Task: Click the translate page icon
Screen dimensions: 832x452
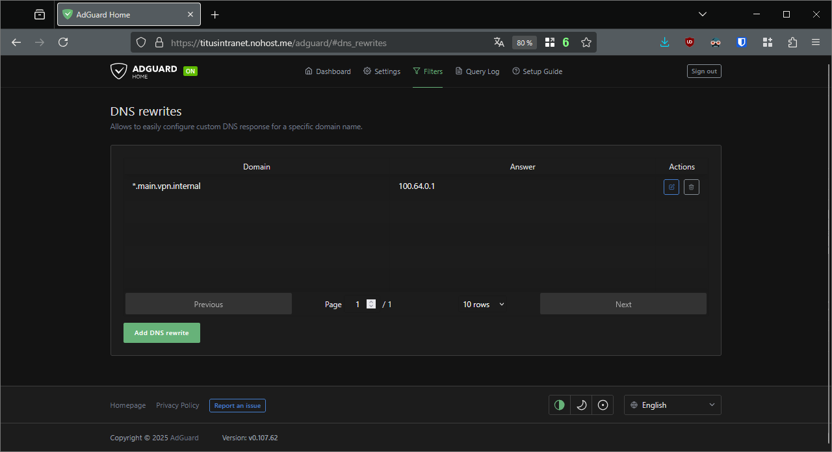Action: [x=499, y=42]
